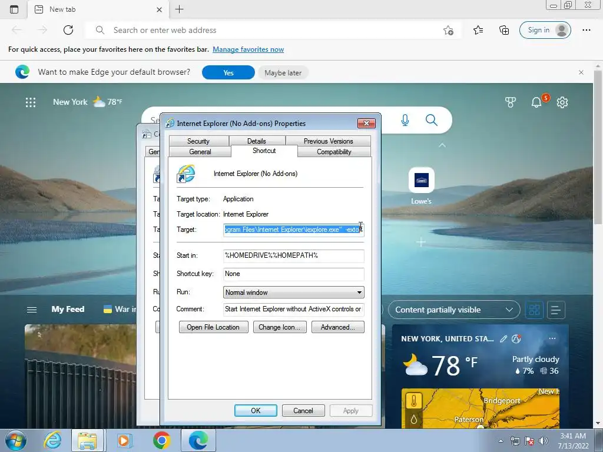
Task: Click the weather radar map thumbnail
Action: (x=481, y=408)
